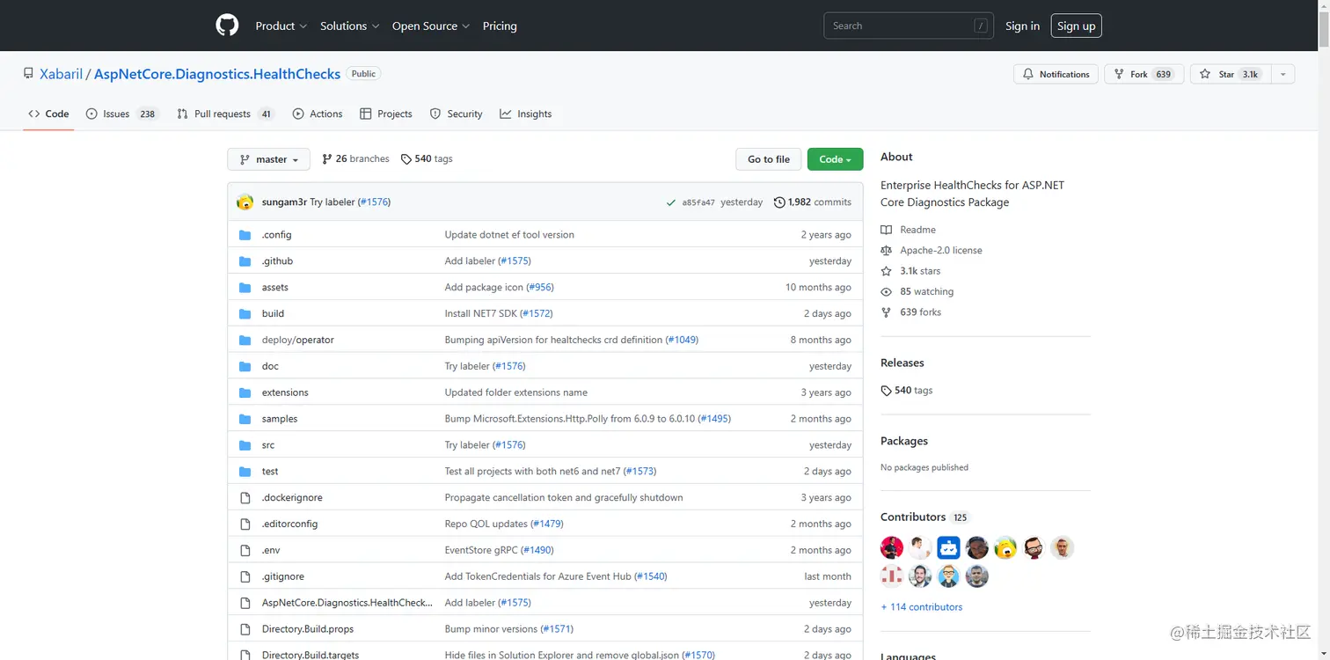
Task: Open the AspNetCore.Diagnostics.HealthChecks repository link
Action: (217, 74)
